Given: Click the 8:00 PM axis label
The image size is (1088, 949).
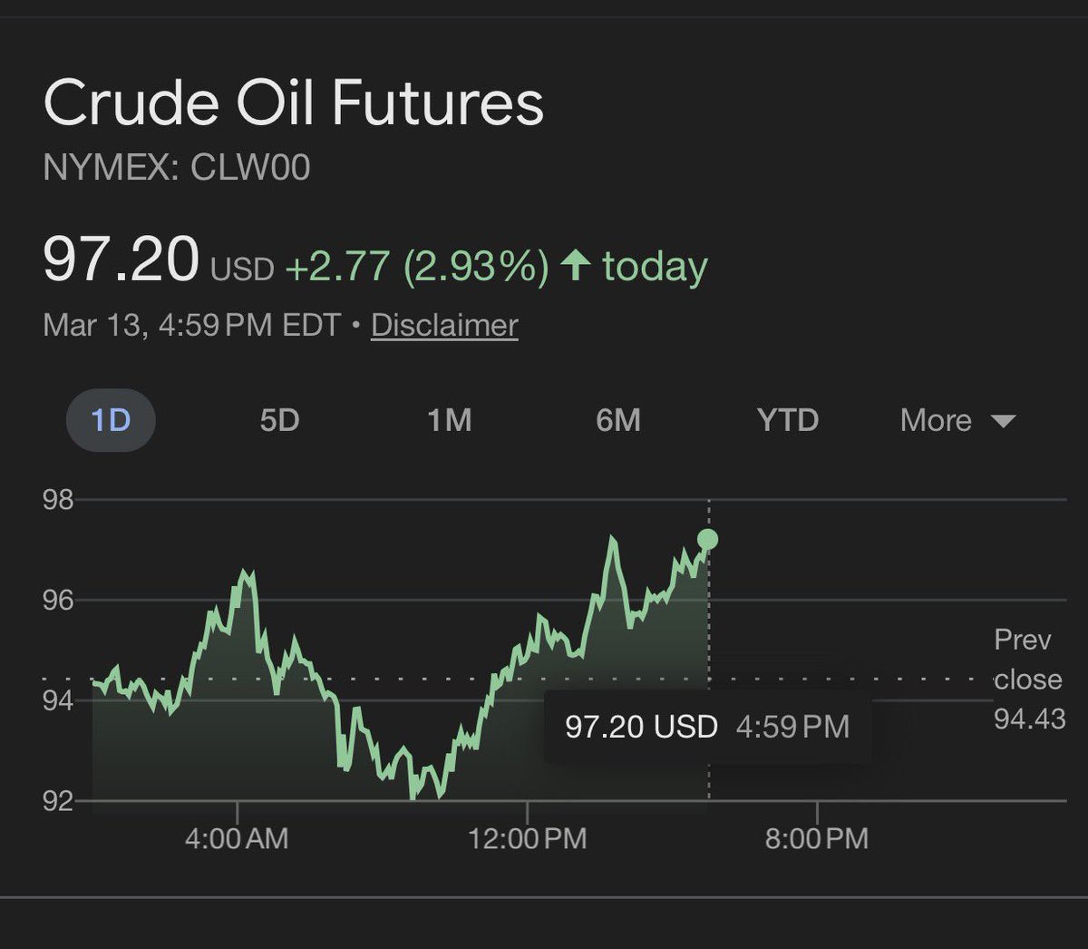Looking at the screenshot, I should point(816,838).
